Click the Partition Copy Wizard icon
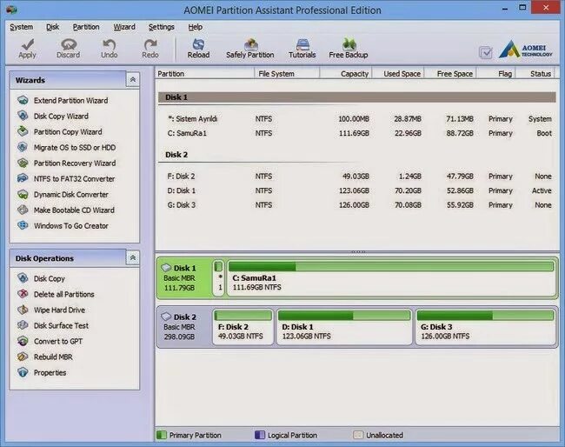 23,131
